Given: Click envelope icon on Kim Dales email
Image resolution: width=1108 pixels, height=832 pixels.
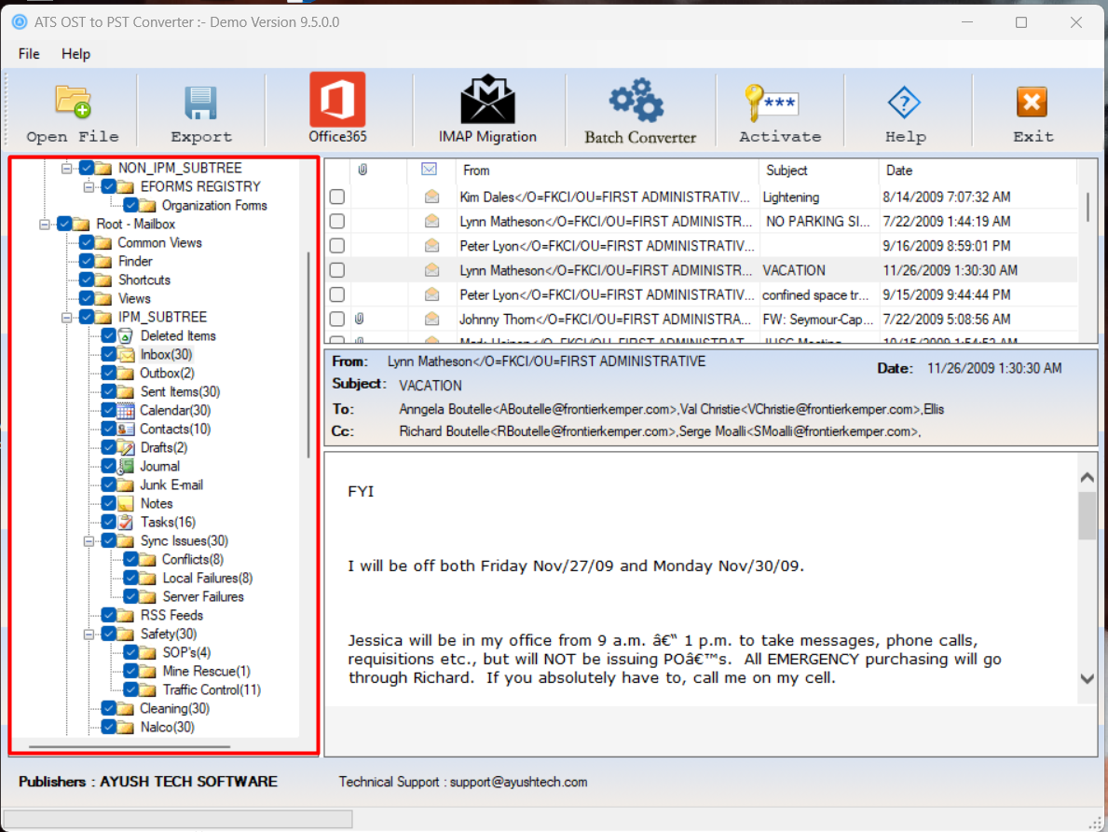Looking at the screenshot, I should tap(431, 198).
